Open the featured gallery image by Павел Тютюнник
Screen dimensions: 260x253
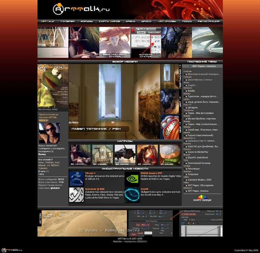coord(114,102)
